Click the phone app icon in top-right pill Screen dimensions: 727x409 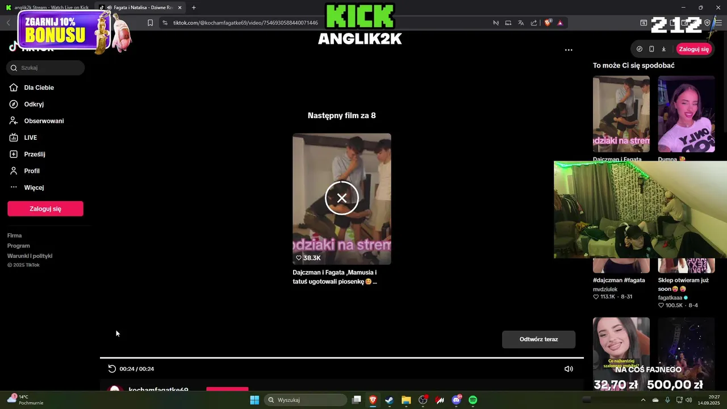coord(651,49)
